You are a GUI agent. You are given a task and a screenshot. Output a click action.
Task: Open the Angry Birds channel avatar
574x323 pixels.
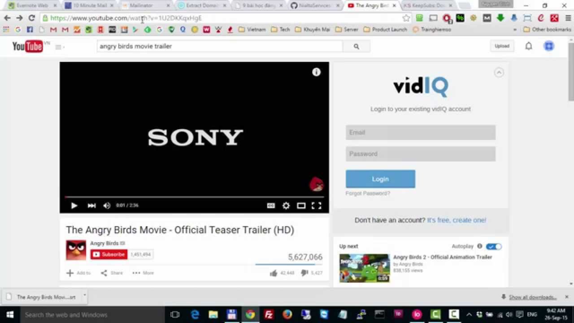coord(76,250)
